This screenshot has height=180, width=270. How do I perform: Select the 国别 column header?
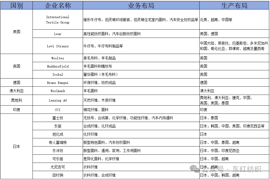16,5
